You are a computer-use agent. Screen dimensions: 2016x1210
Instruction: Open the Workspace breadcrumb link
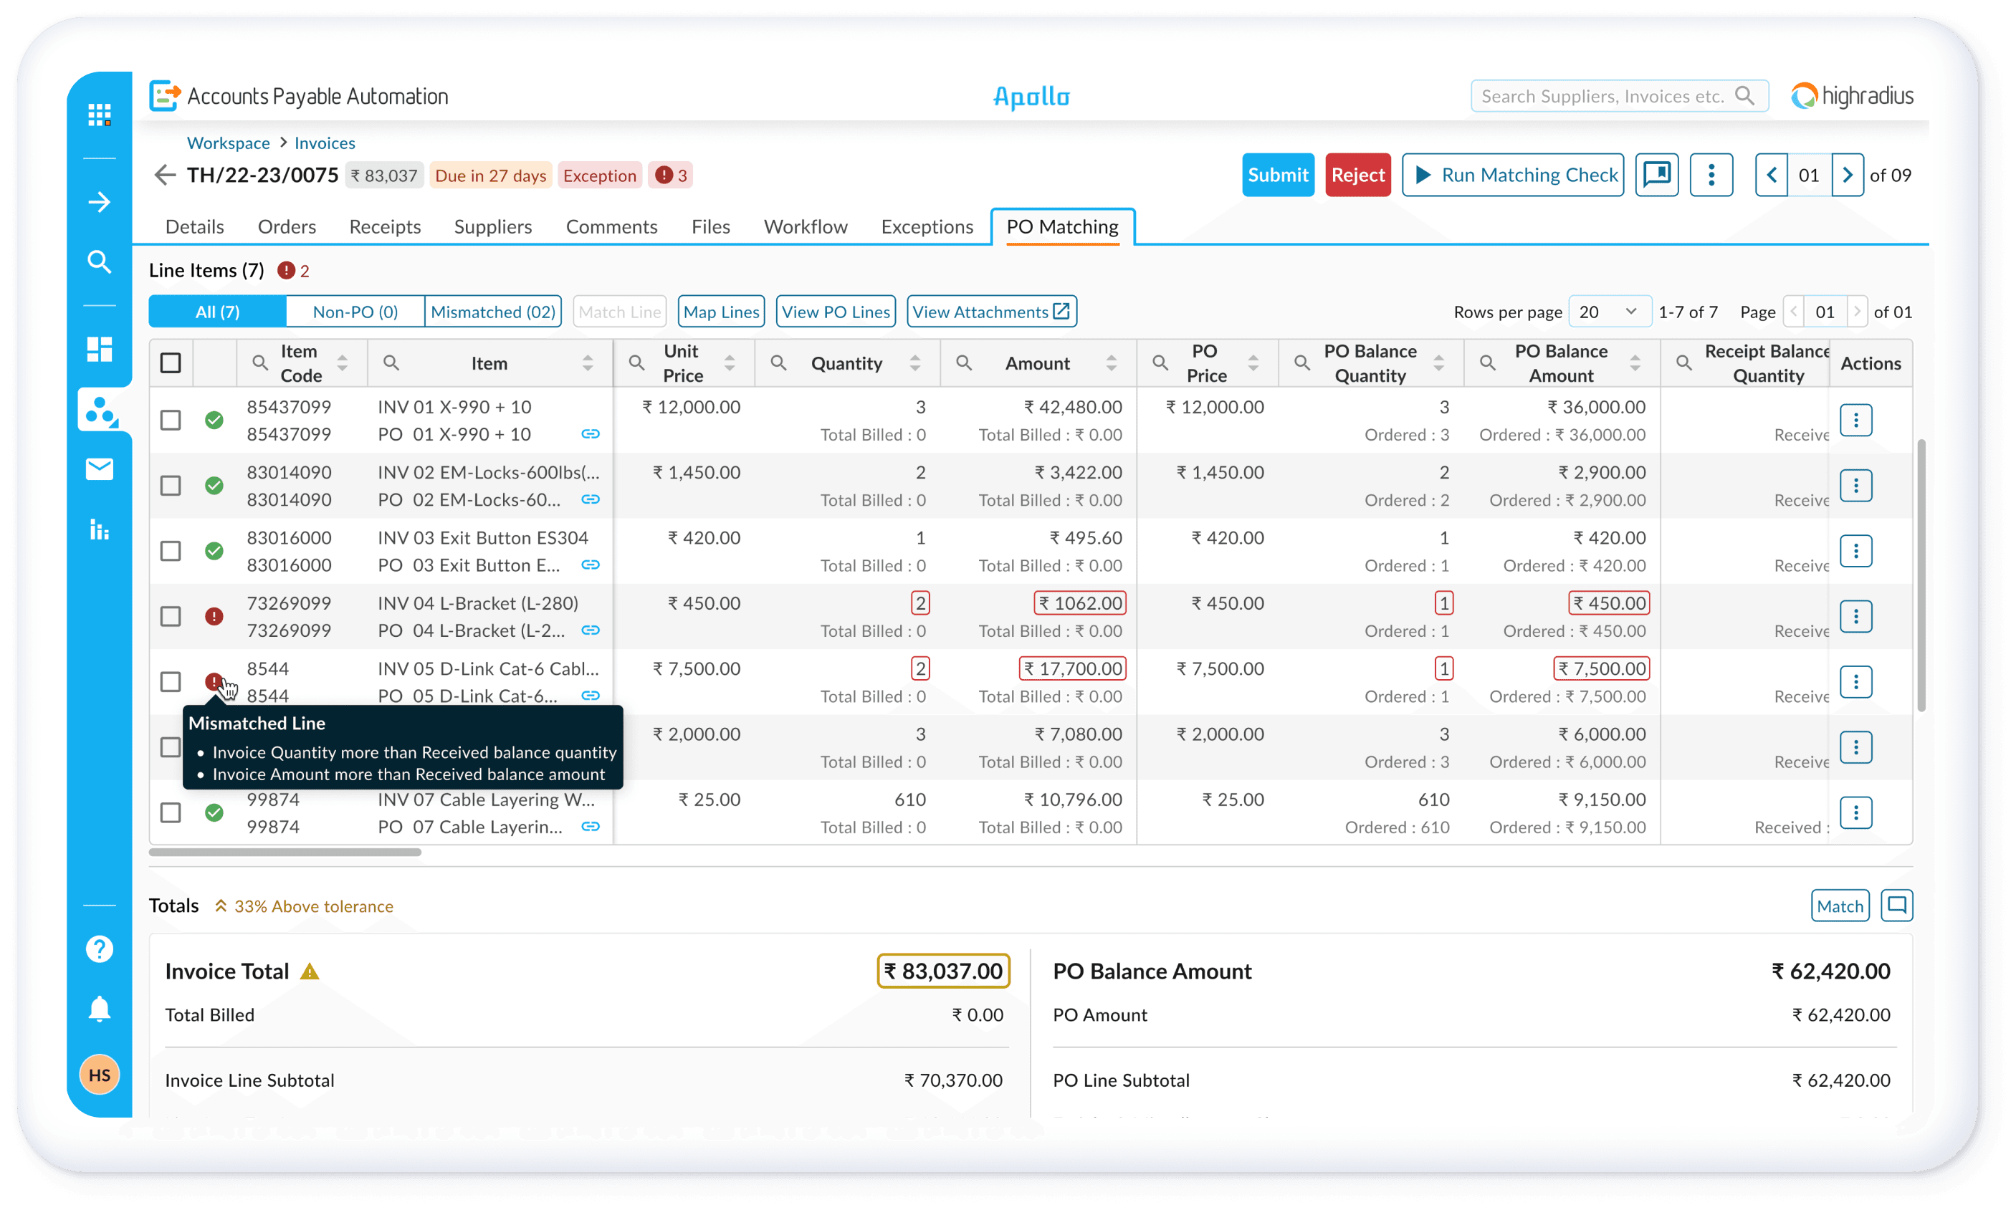coord(229,143)
